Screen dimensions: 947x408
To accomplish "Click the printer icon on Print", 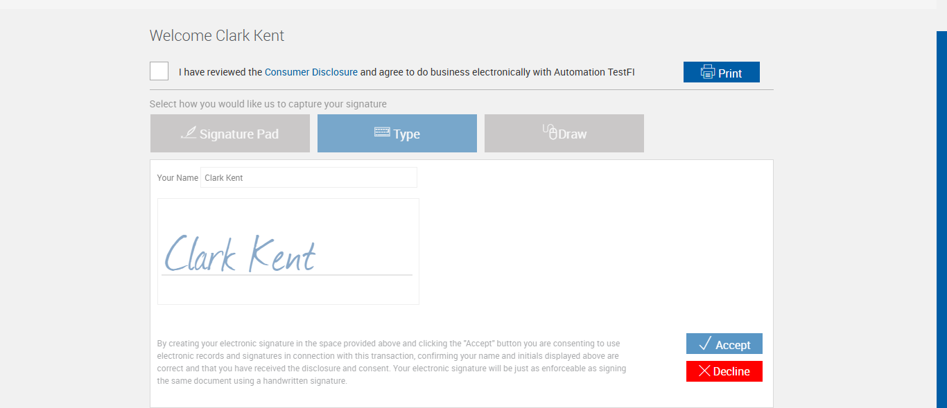I will click(x=708, y=72).
